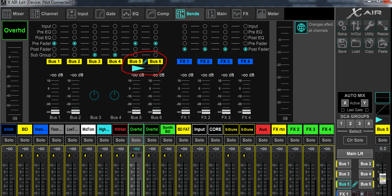This screenshot has height=196, width=392.
Task: Click the diagonal line icon below Auto Mix
Action: click(x=383, y=109)
